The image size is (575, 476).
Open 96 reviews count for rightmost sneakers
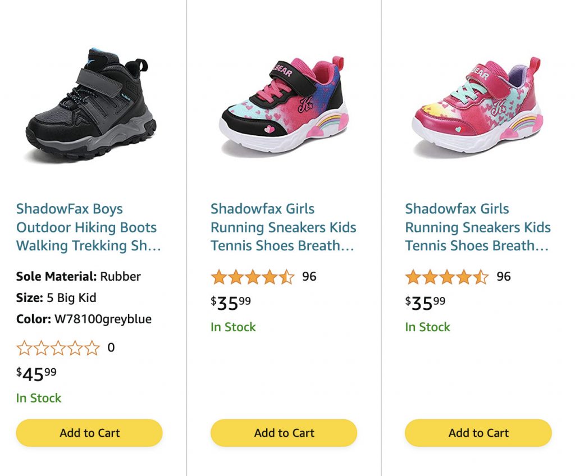(504, 277)
